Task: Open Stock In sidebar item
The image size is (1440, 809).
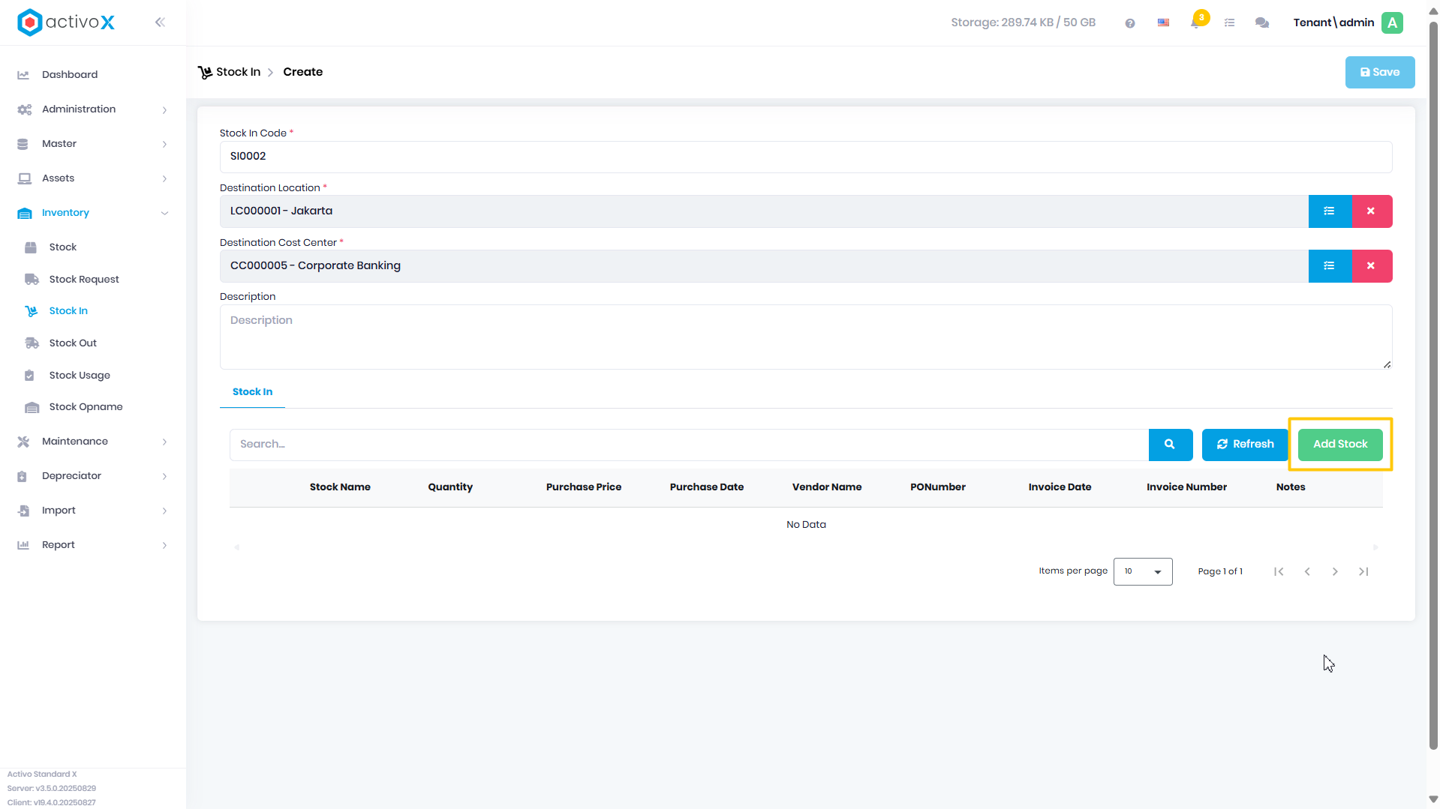Action: pyautogui.click(x=68, y=311)
